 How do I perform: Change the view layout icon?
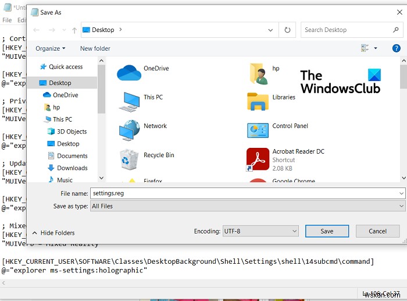[x=365, y=48]
